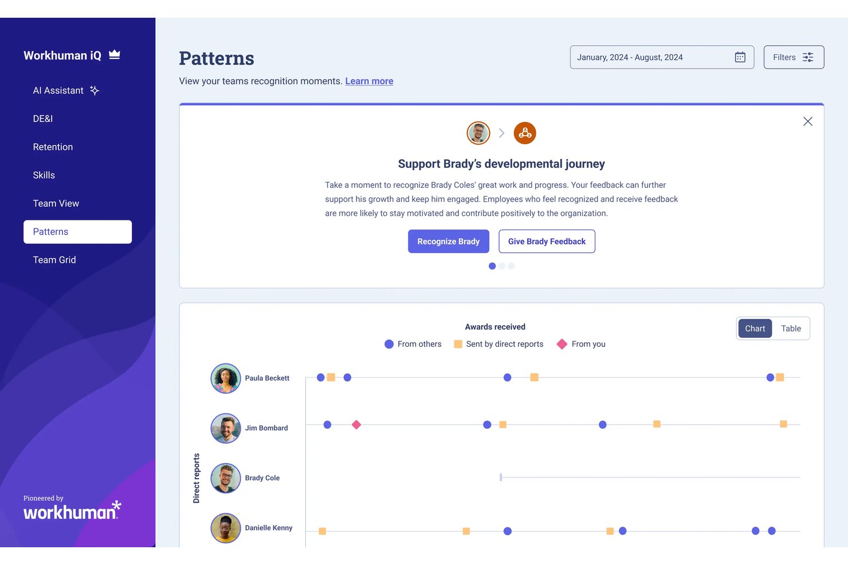Screen dimensions: 848x565
Task: Close the Brady recommendation card
Action: click(x=808, y=121)
